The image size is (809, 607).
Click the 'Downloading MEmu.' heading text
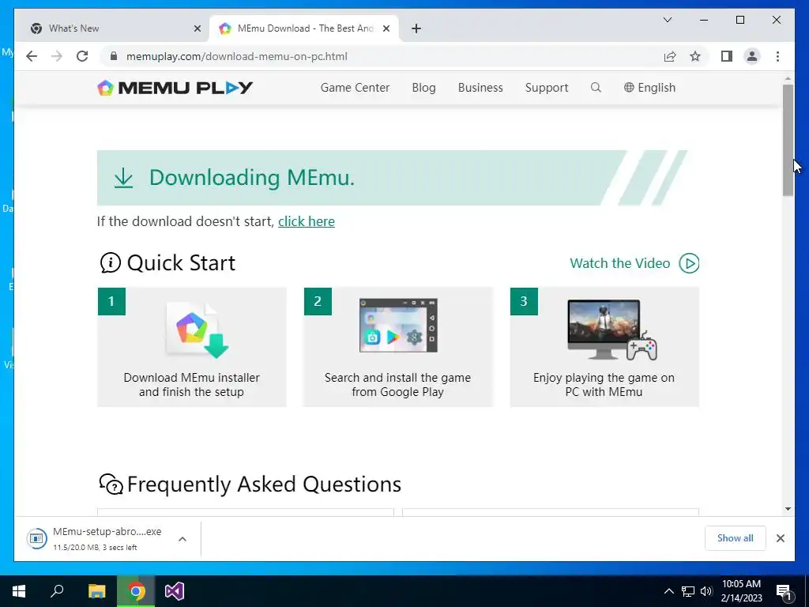pyautogui.click(x=252, y=178)
